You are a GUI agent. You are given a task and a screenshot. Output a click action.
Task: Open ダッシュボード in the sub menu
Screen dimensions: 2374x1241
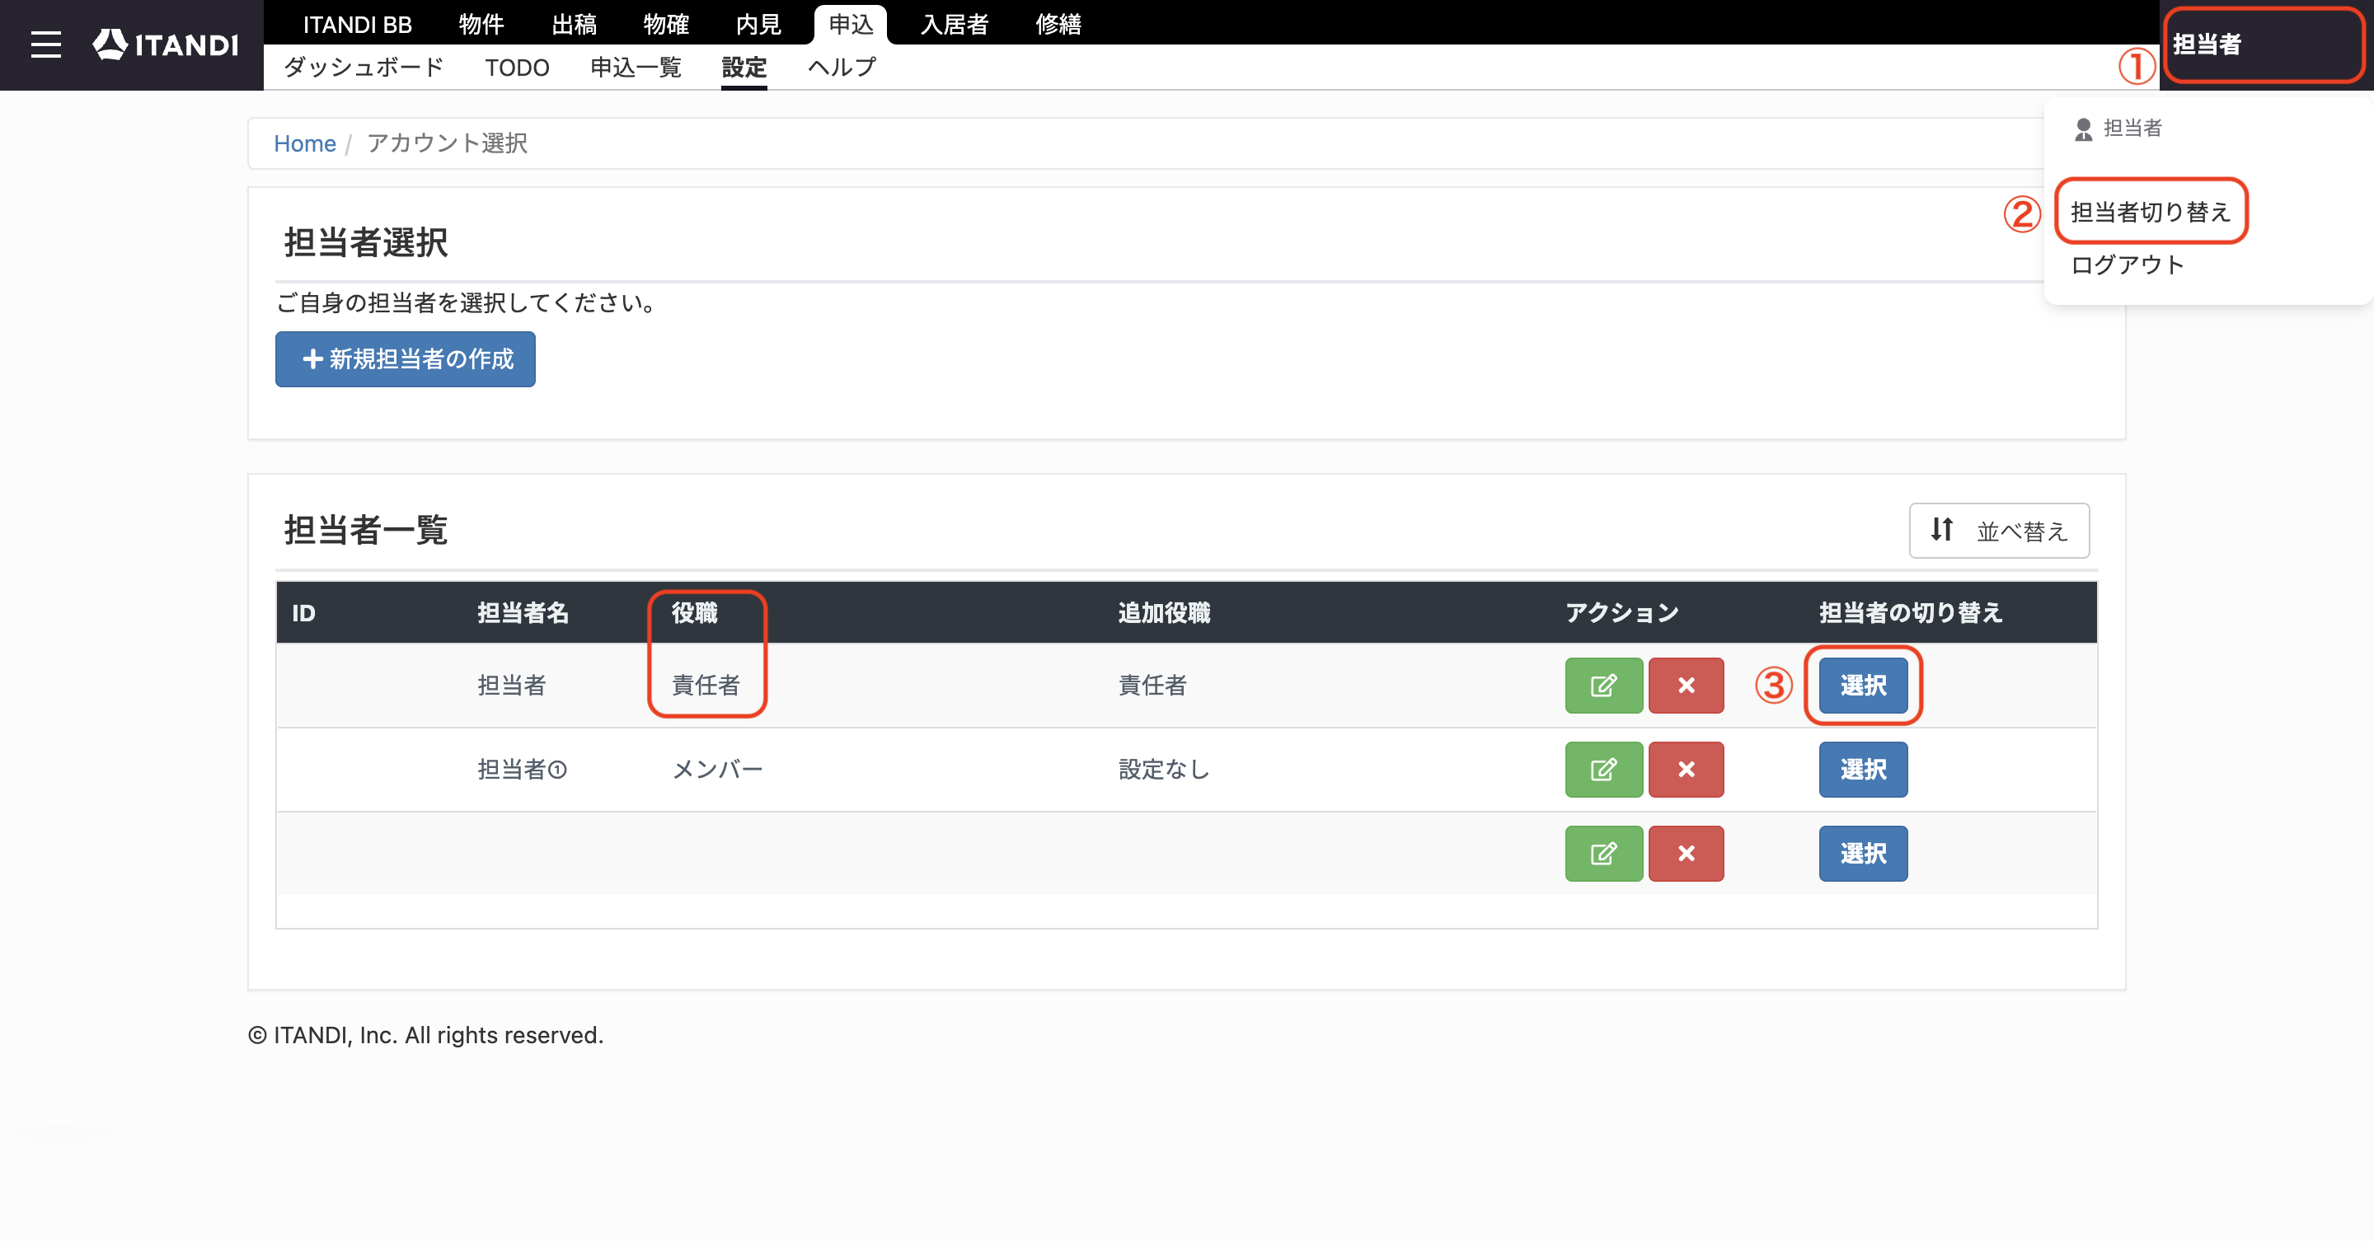(x=364, y=68)
